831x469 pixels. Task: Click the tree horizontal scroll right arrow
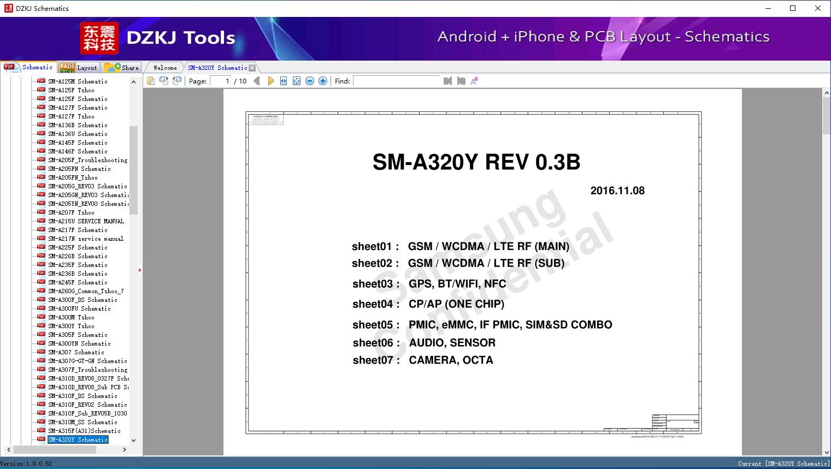point(125,449)
